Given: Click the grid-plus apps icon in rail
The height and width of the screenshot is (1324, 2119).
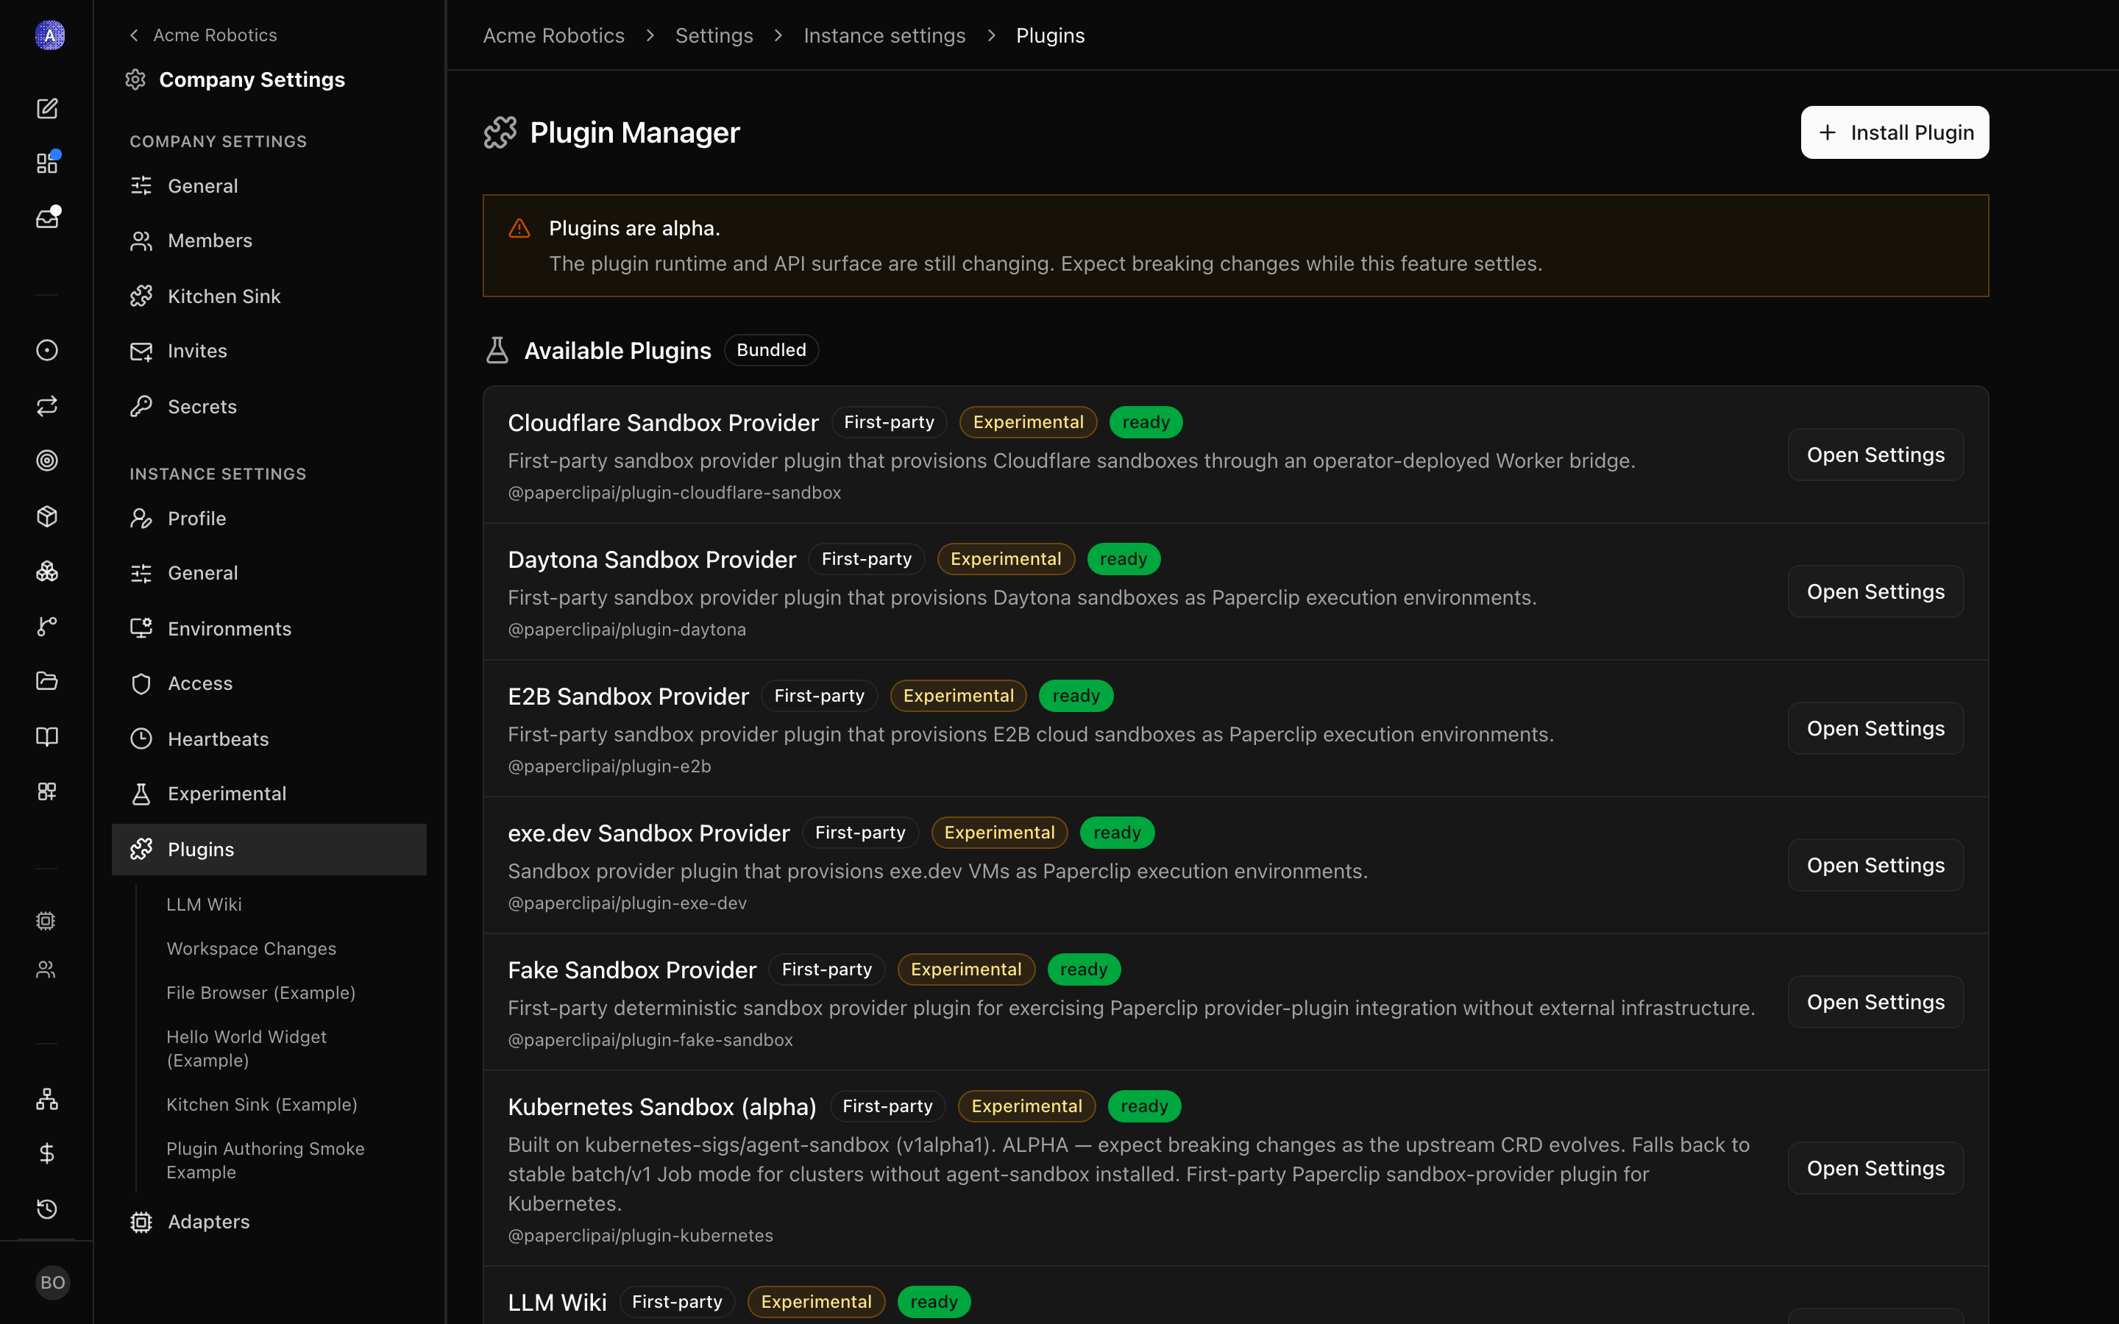Looking at the screenshot, I should pos(47,791).
